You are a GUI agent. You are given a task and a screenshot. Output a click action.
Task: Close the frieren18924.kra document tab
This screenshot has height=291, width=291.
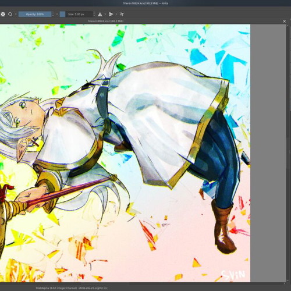285,22
